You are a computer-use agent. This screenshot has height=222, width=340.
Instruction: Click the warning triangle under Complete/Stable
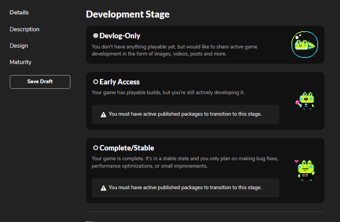(x=103, y=188)
